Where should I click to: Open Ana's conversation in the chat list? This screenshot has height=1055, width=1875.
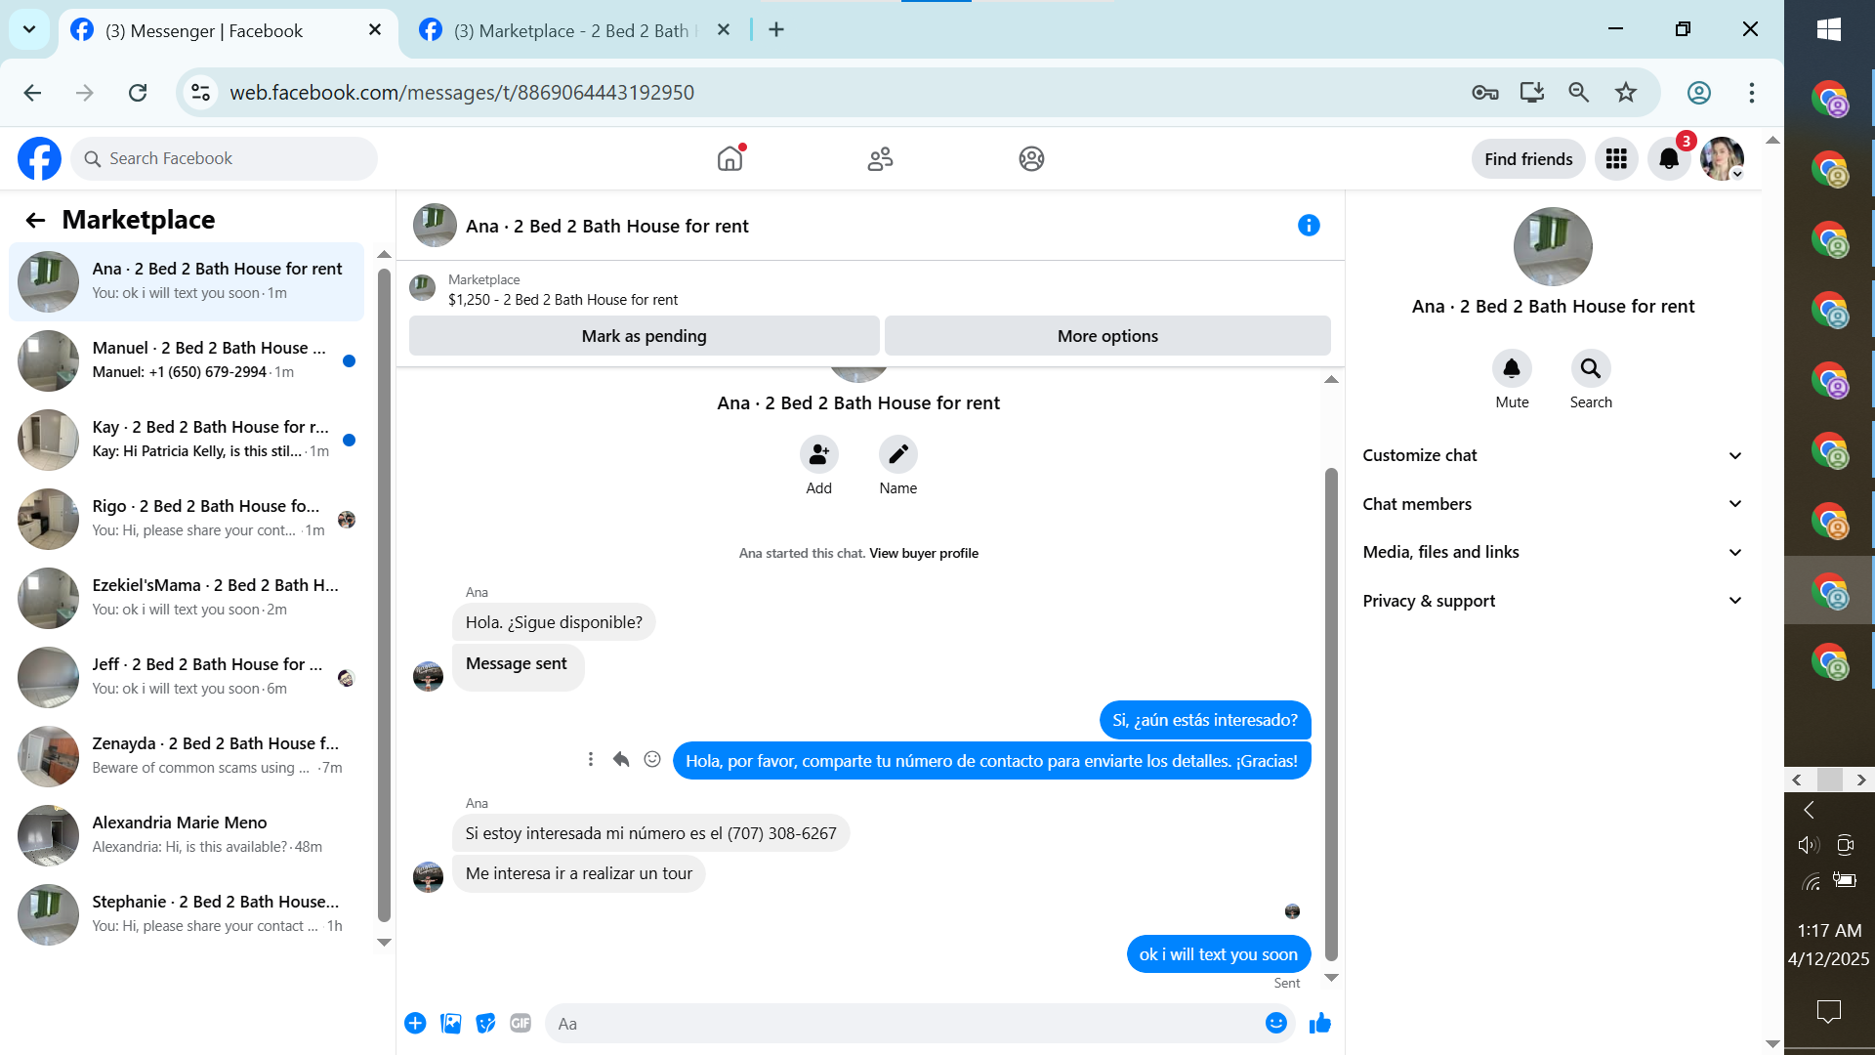click(187, 281)
